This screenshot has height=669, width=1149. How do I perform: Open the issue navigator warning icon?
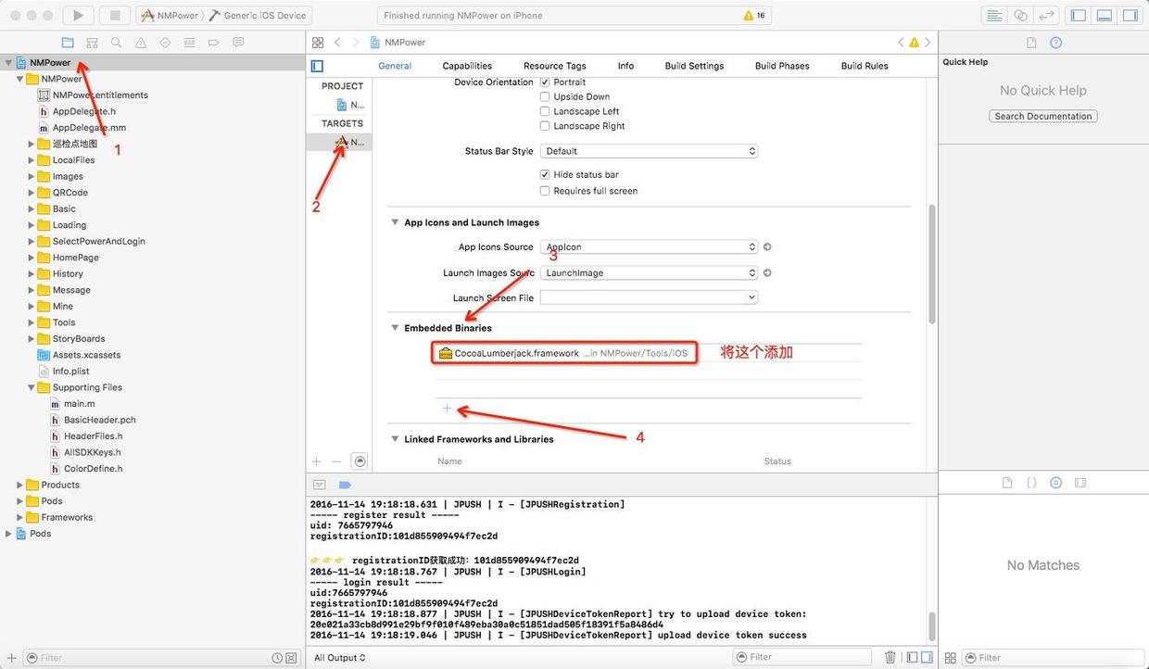[x=141, y=43]
